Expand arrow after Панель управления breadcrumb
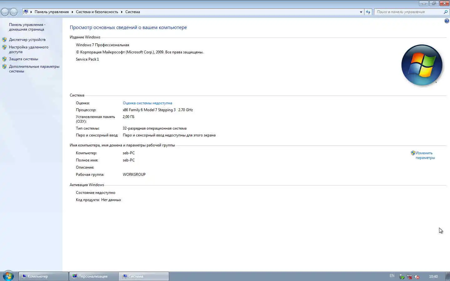Image resolution: width=450 pixels, height=281 pixels. [72, 12]
